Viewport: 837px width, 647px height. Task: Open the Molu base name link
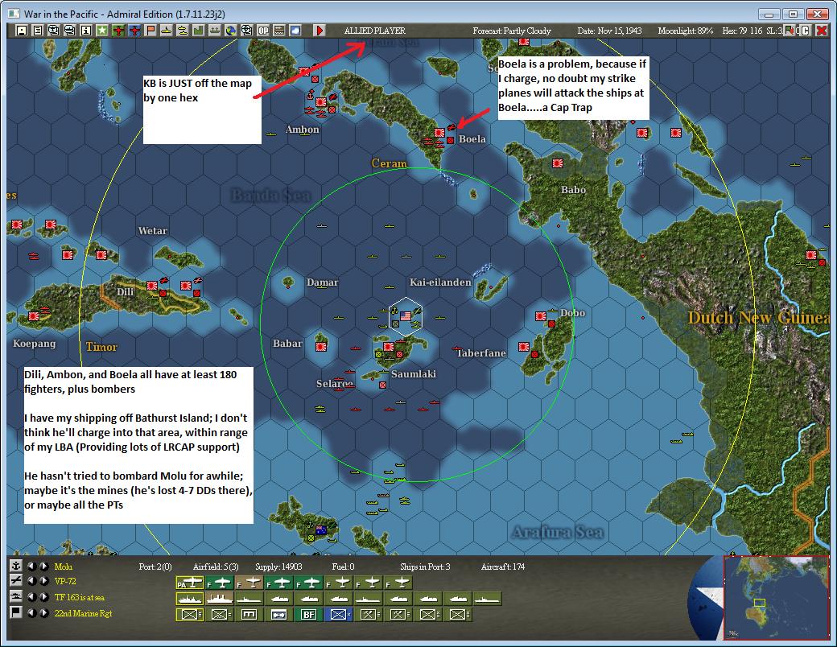pyautogui.click(x=63, y=567)
